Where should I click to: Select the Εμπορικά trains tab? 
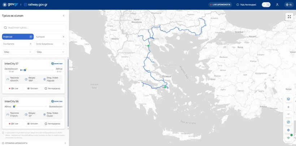pyautogui.click(x=51, y=36)
